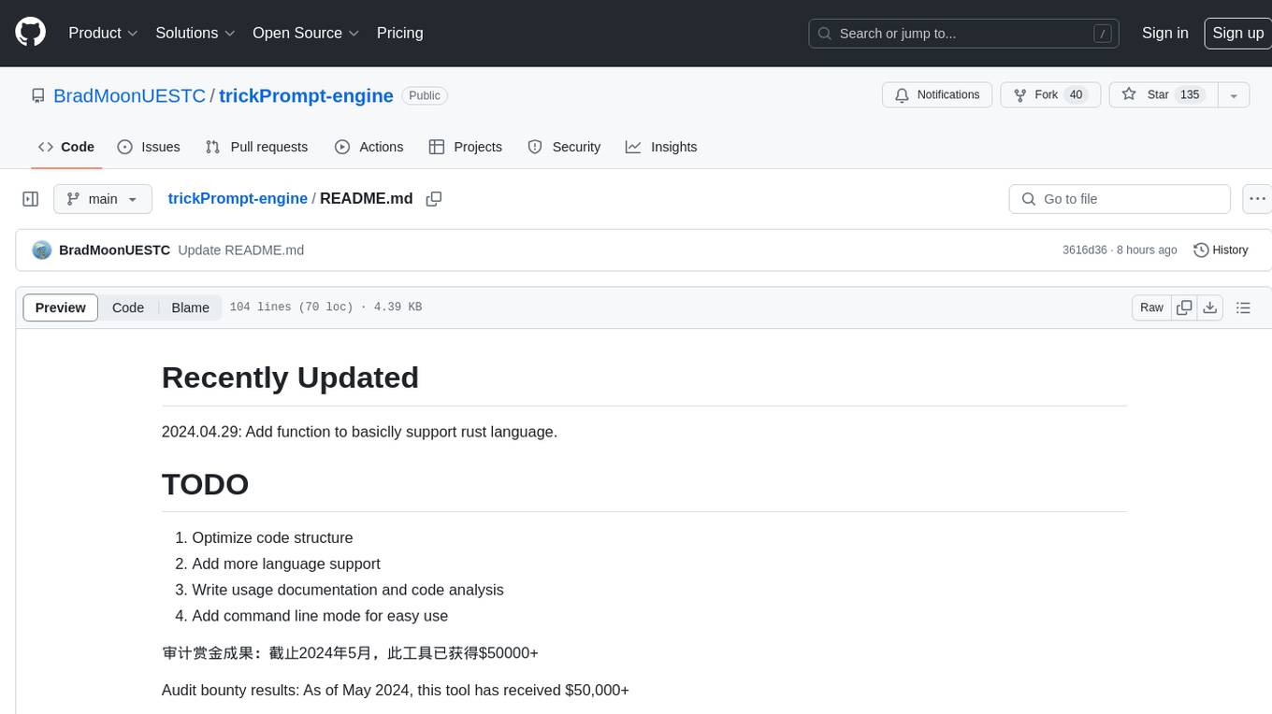The width and height of the screenshot is (1272, 714).
Task: Click the TODO heading
Action: click(x=205, y=485)
